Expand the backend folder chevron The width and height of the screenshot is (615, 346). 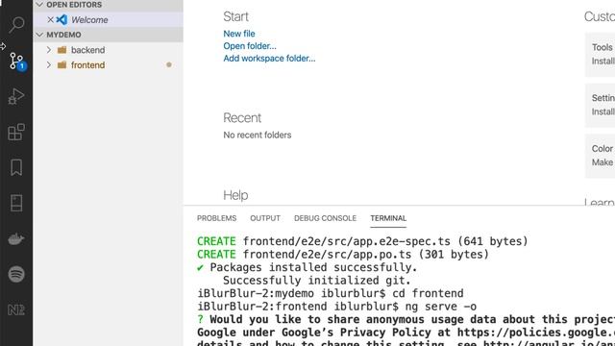(x=49, y=50)
